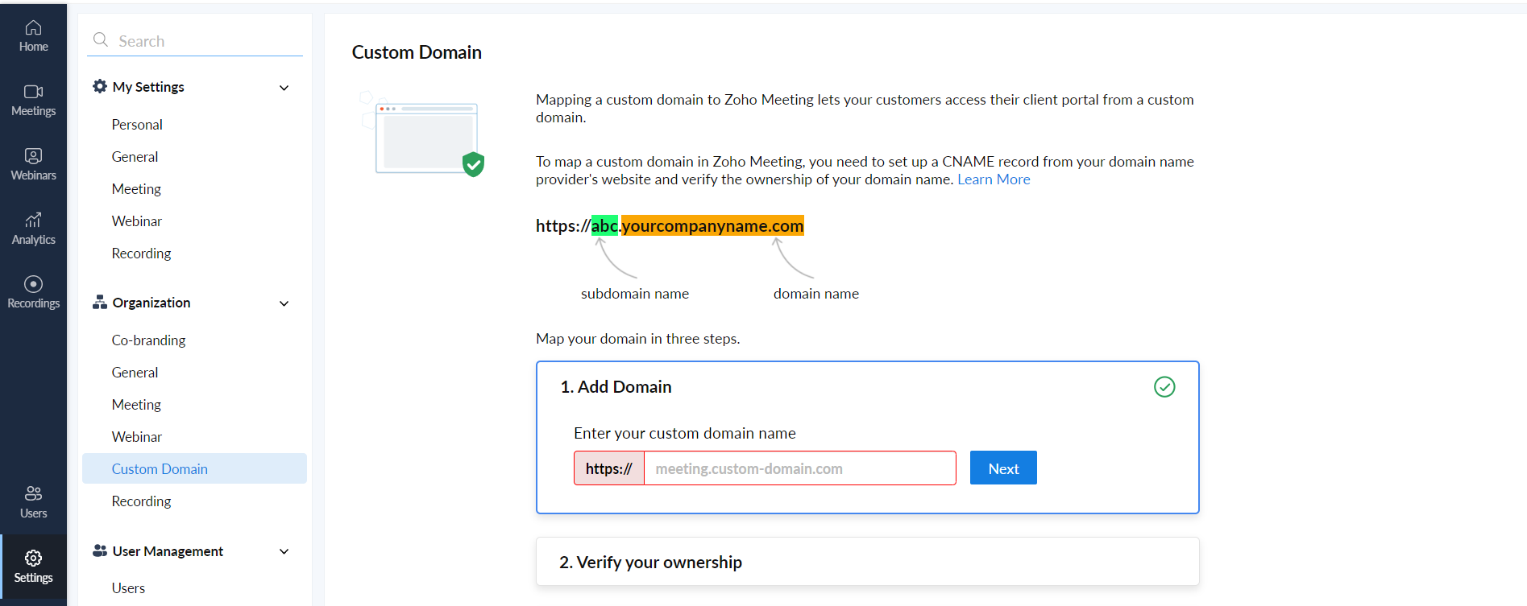
Task: Open Analytics from the sidebar
Action: [x=33, y=229]
